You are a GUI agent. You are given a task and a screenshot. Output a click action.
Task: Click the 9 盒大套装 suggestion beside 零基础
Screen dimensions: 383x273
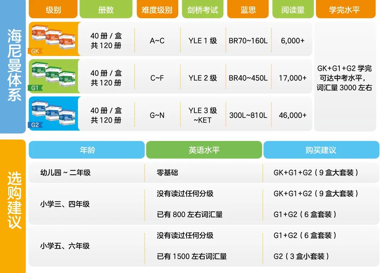pos(316,173)
